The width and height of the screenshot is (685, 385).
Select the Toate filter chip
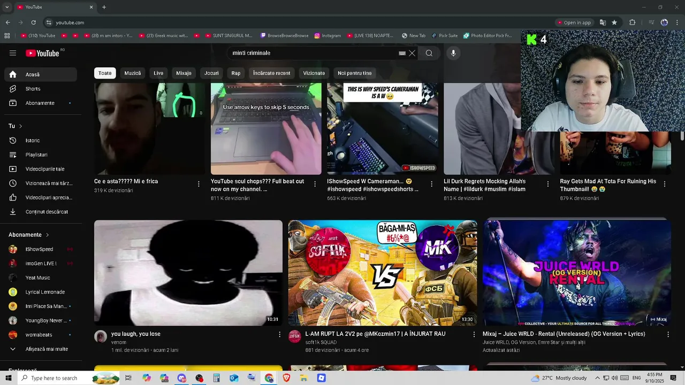pyautogui.click(x=105, y=73)
